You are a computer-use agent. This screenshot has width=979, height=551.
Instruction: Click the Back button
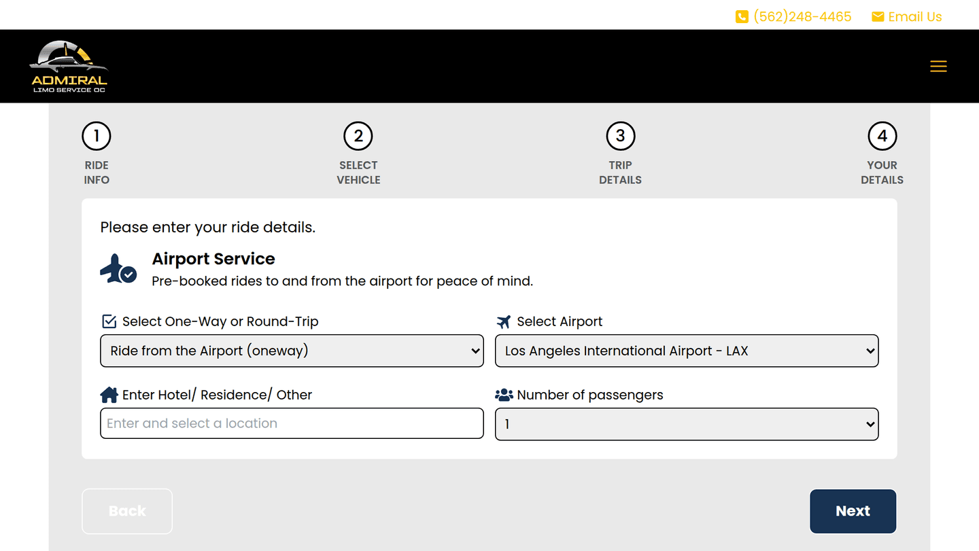(x=127, y=511)
